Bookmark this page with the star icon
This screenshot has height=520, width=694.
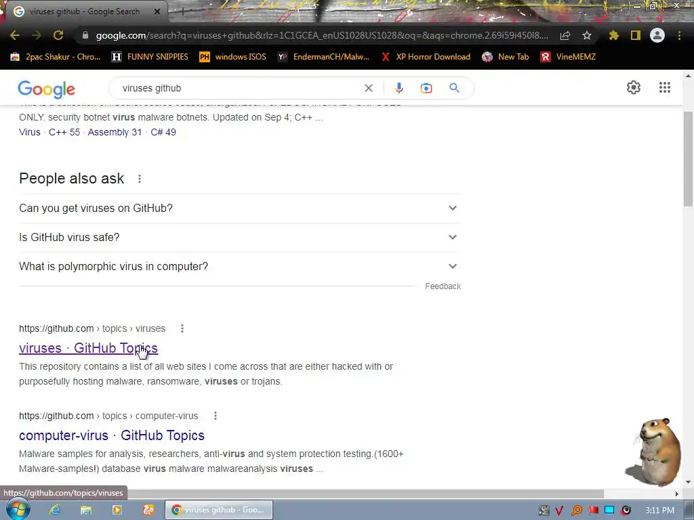[x=587, y=35]
